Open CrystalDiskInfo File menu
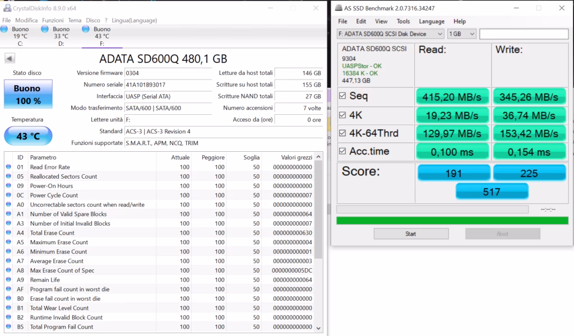Screen dimensions: 574x336 7,21
